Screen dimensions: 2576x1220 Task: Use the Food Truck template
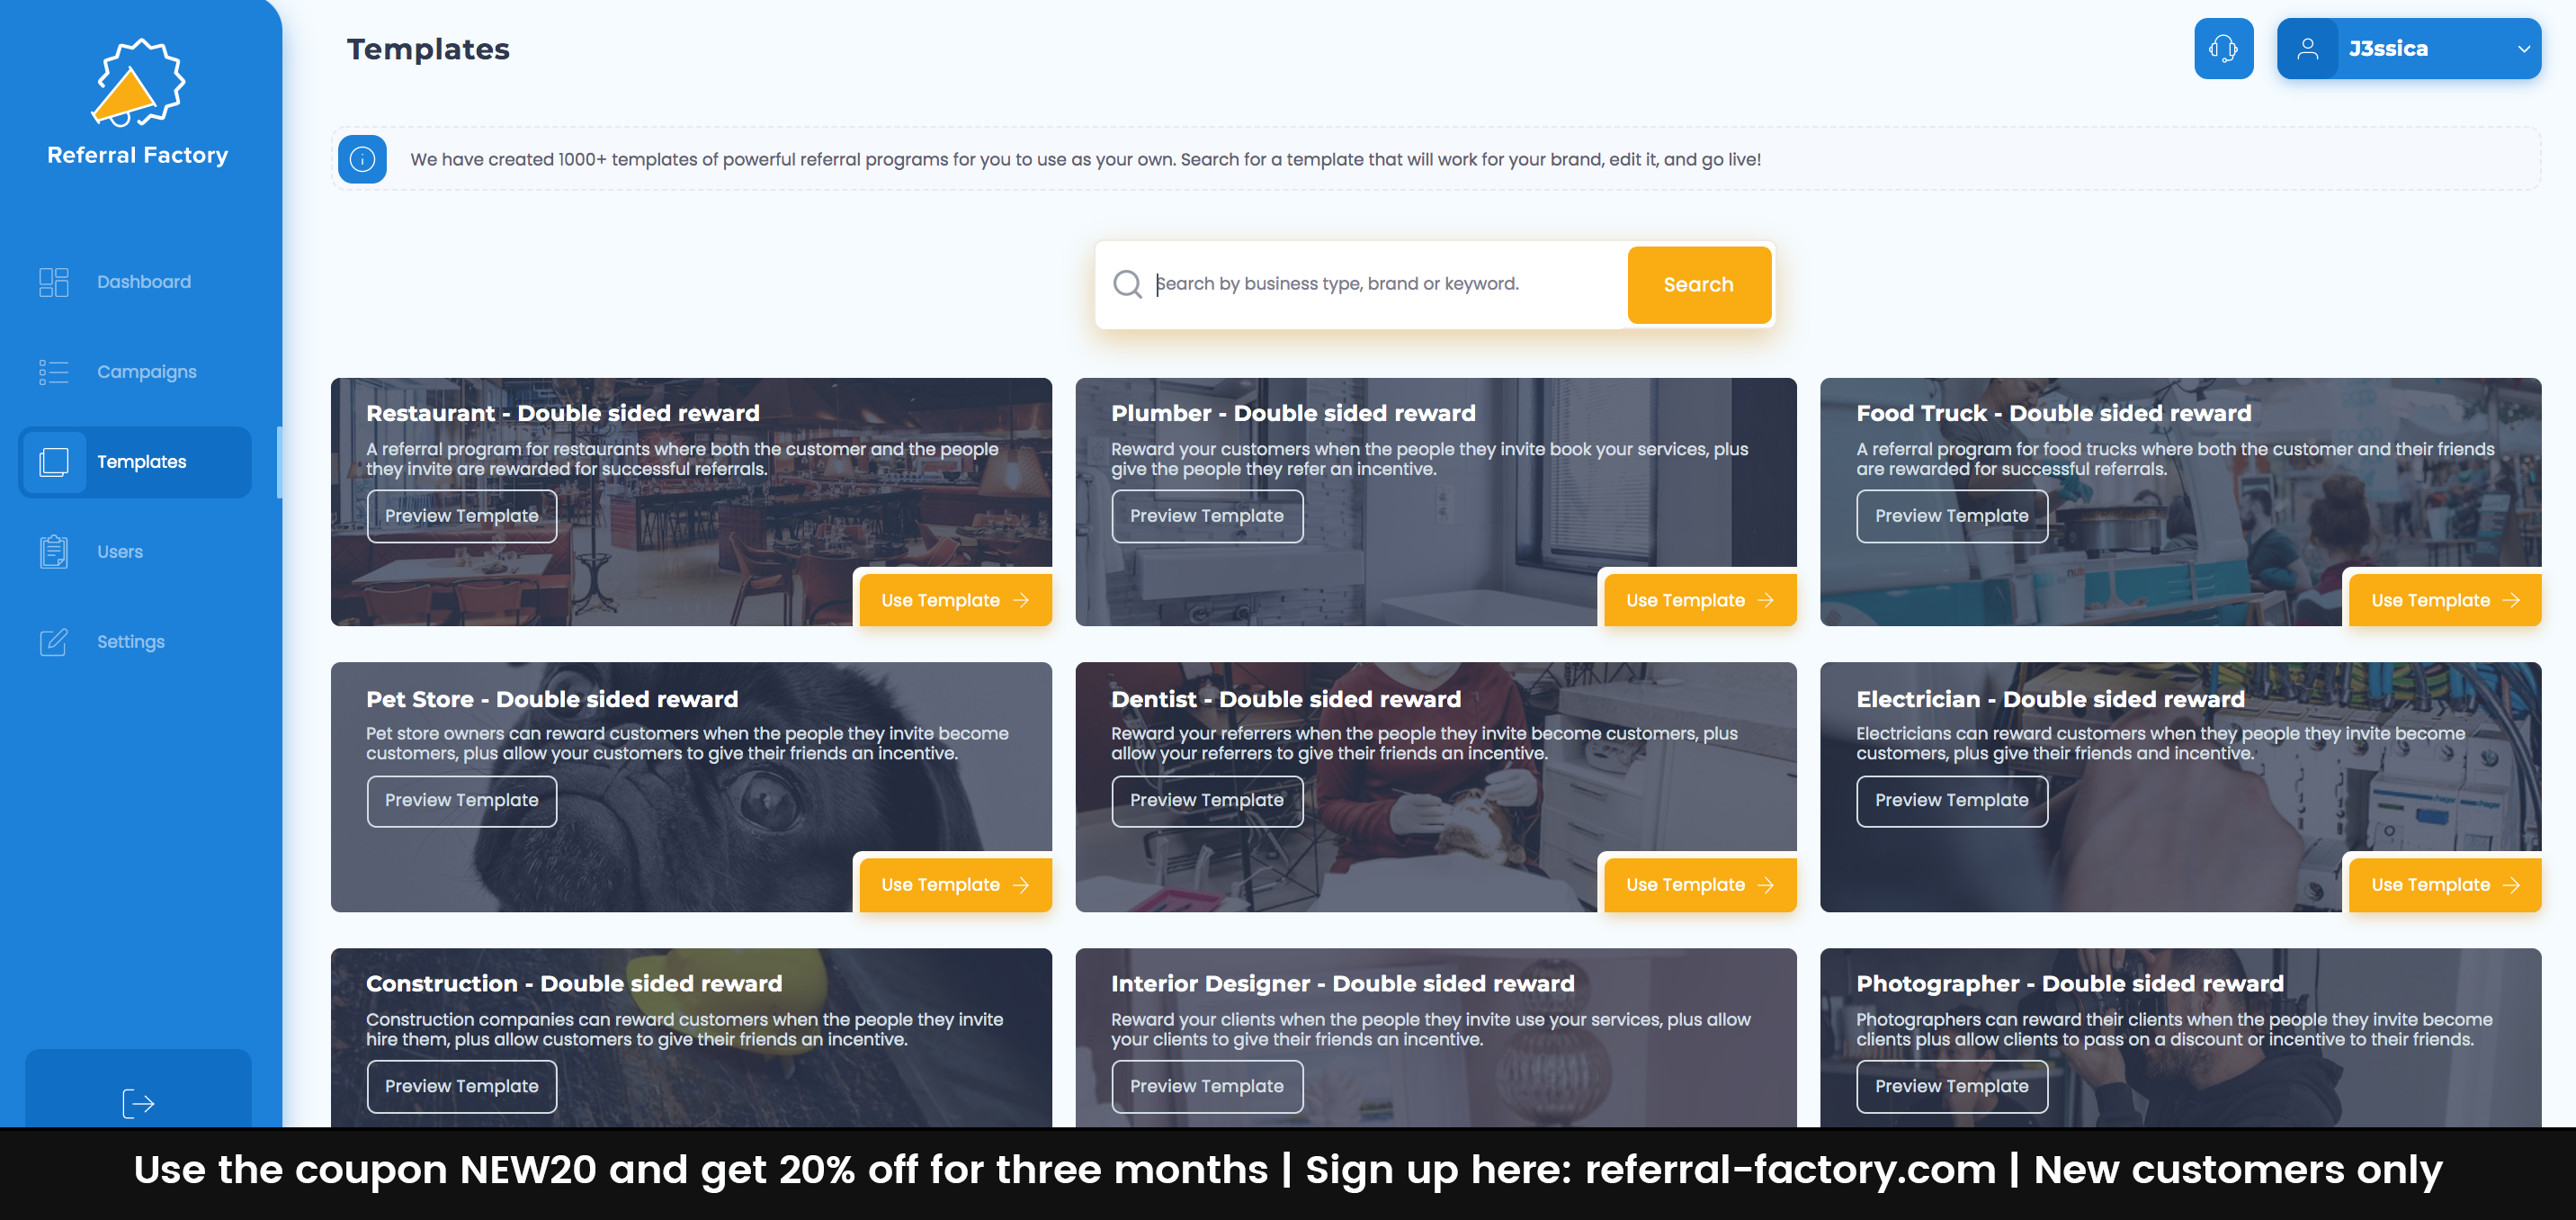click(2445, 600)
